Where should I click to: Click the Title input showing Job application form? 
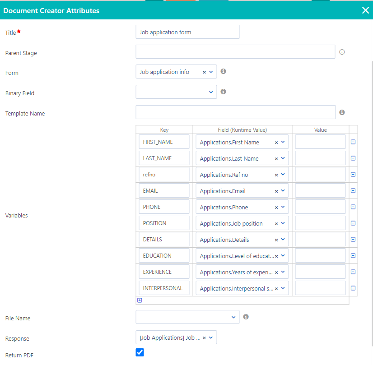point(187,32)
